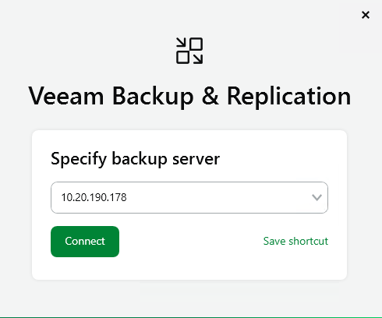The width and height of the screenshot is (382, 318).
Task: Click the green bar at the dialog bottom
Action: click(x=191, y=317)
